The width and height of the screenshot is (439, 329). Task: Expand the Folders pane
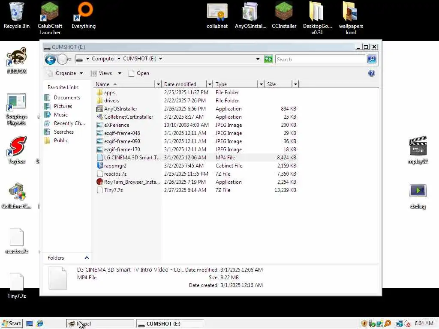[87, 257]
